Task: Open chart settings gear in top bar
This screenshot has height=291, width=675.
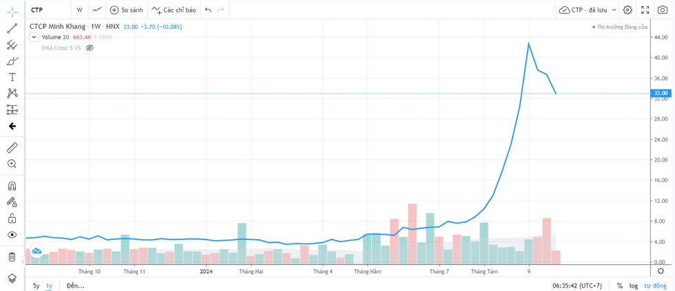Action: 627,10
